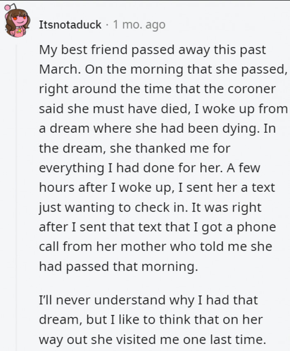Click the word 'dream,' starting the second-to-last line
290x351 pixels.
(60, 320)
